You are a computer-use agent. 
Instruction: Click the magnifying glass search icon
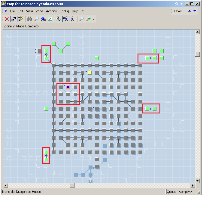click(x=36, y=19)
